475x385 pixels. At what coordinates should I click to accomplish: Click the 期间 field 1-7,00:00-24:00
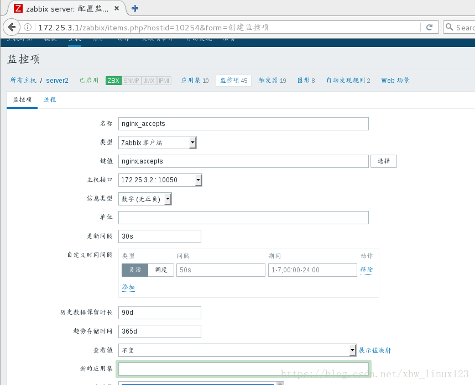click(312, 270)
